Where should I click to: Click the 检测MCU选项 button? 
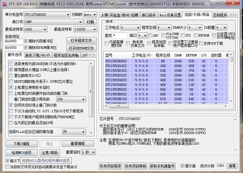pyautogui.click(x=22, y=153)
